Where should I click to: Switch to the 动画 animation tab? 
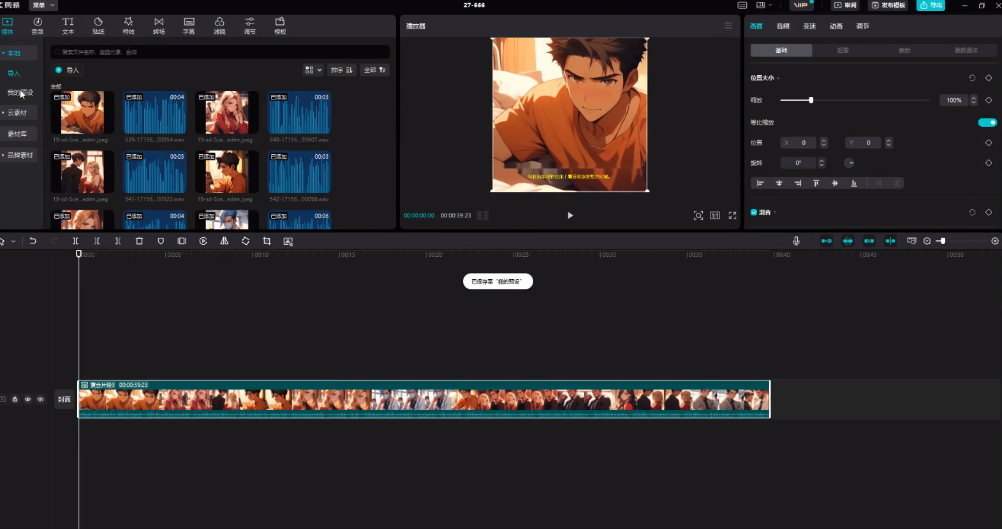(x=836, y=26)
